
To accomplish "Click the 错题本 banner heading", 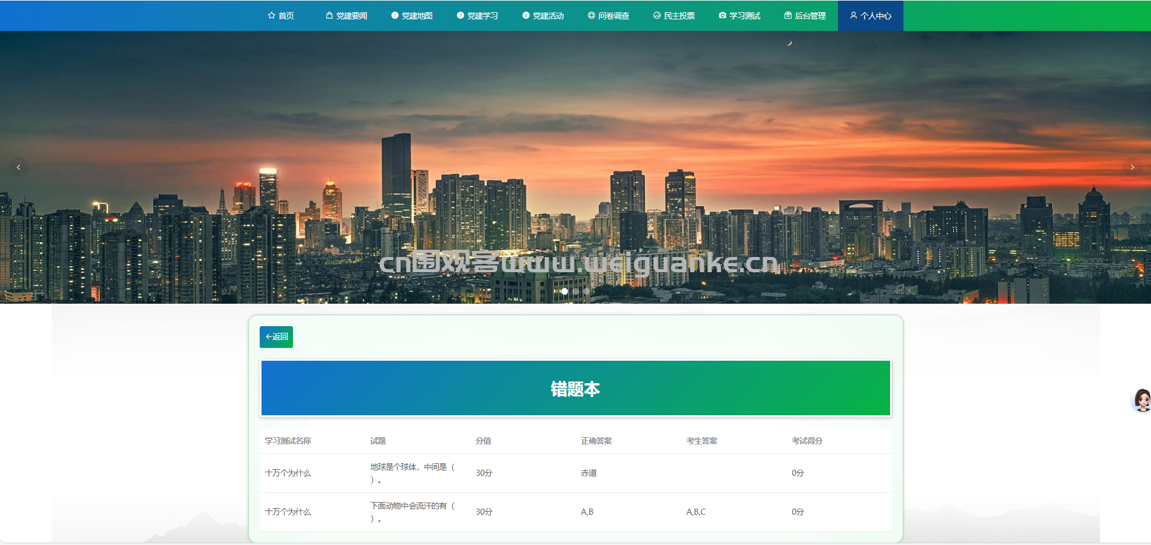I will point(575,389).
